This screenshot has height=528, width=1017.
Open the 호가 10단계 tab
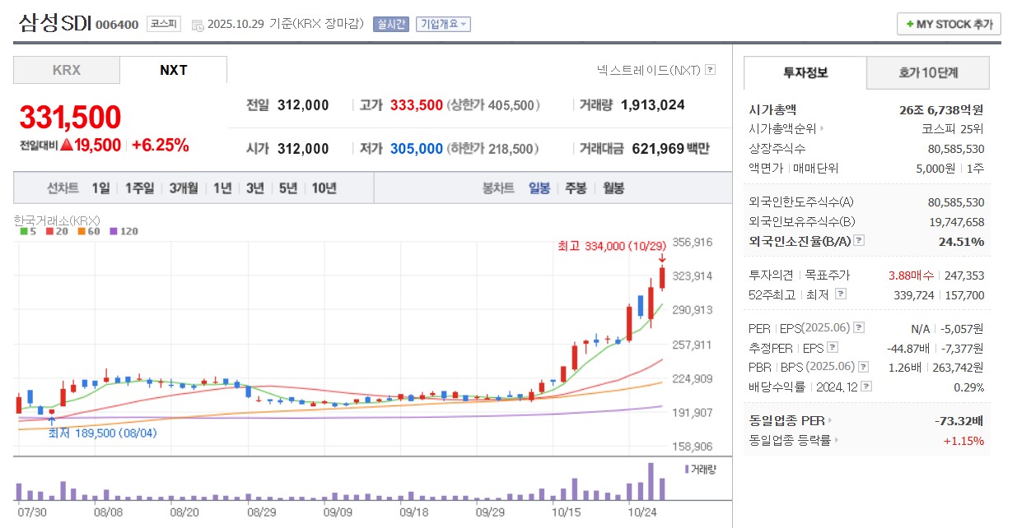927,73
